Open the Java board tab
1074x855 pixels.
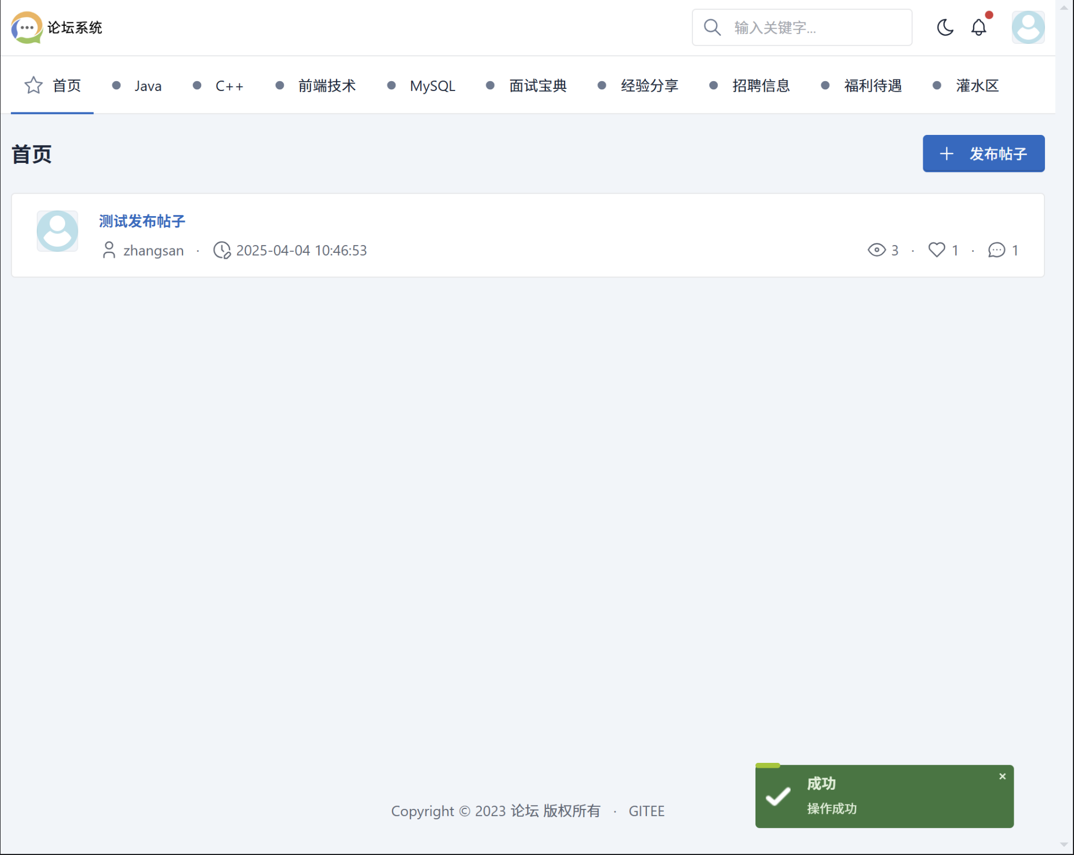pos(147,86)
